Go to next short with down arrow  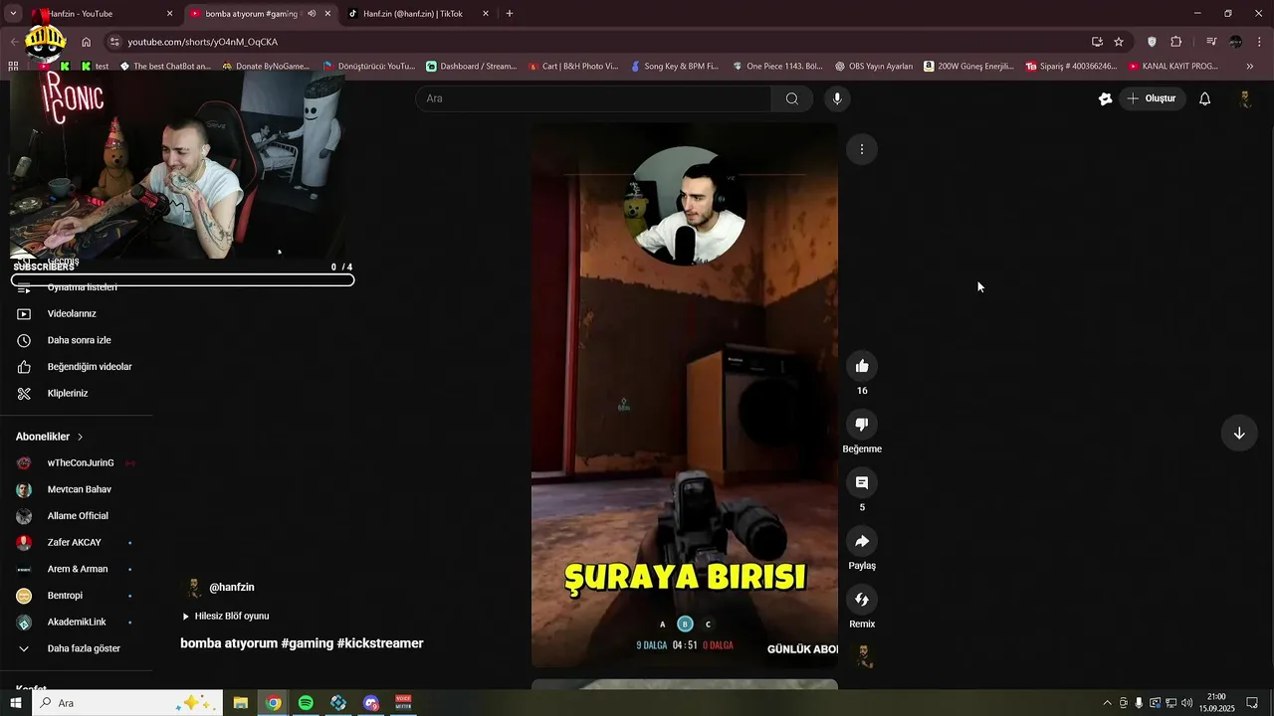tap(1239, 434)
